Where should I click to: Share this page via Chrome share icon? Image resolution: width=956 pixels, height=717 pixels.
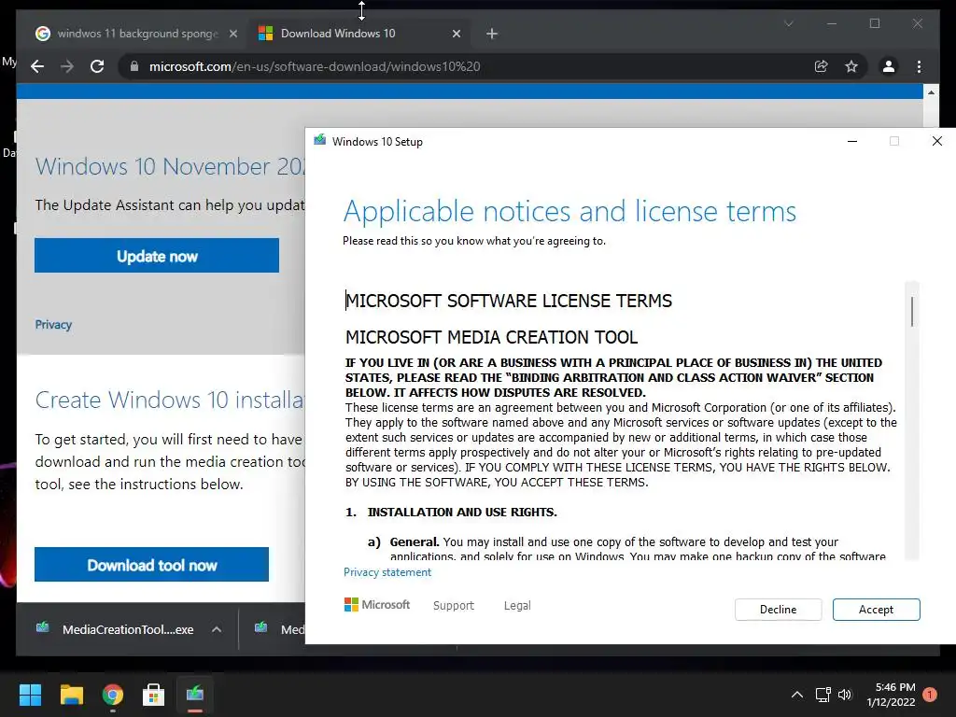822,66
